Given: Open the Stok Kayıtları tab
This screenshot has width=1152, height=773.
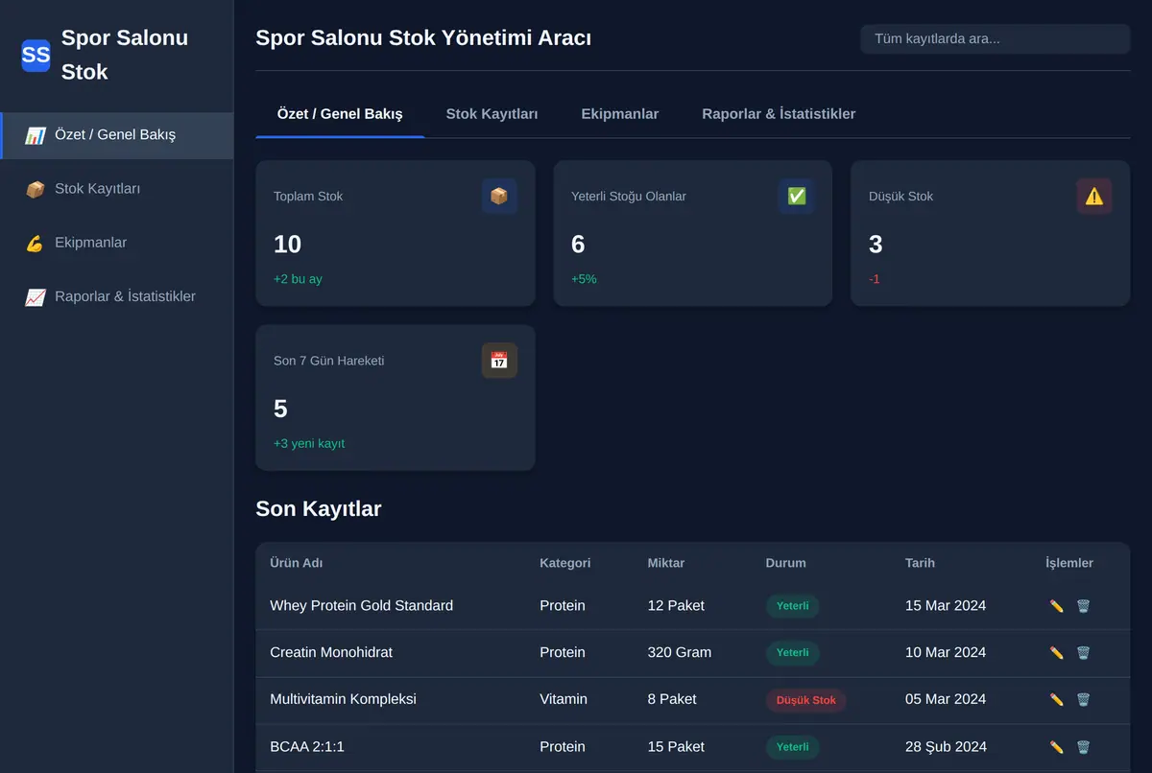Looking at the screenshot, I should (x=492, y=114).
